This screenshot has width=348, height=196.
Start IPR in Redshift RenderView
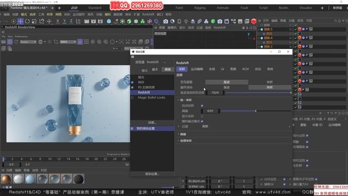click(10, 42)
